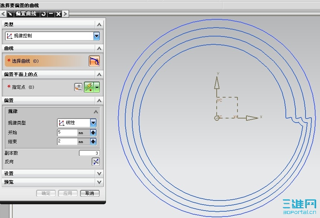Click the curve selection icon in 选择曲线 row
Image resolution: width=320 pixels, height=218 pixels.
click(94, 61)
